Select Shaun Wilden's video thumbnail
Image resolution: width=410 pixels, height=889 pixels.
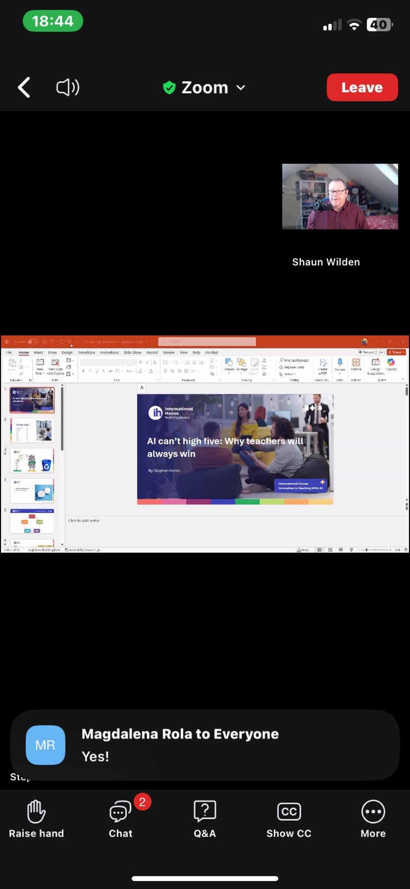tap(340, 197)
